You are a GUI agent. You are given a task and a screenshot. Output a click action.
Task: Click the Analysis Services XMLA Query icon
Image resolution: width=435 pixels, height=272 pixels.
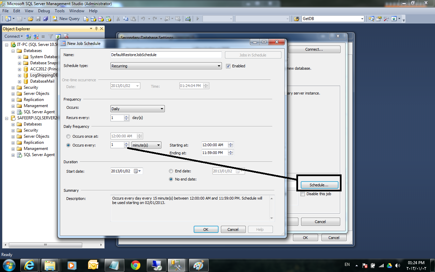click(x=108, y=19)
